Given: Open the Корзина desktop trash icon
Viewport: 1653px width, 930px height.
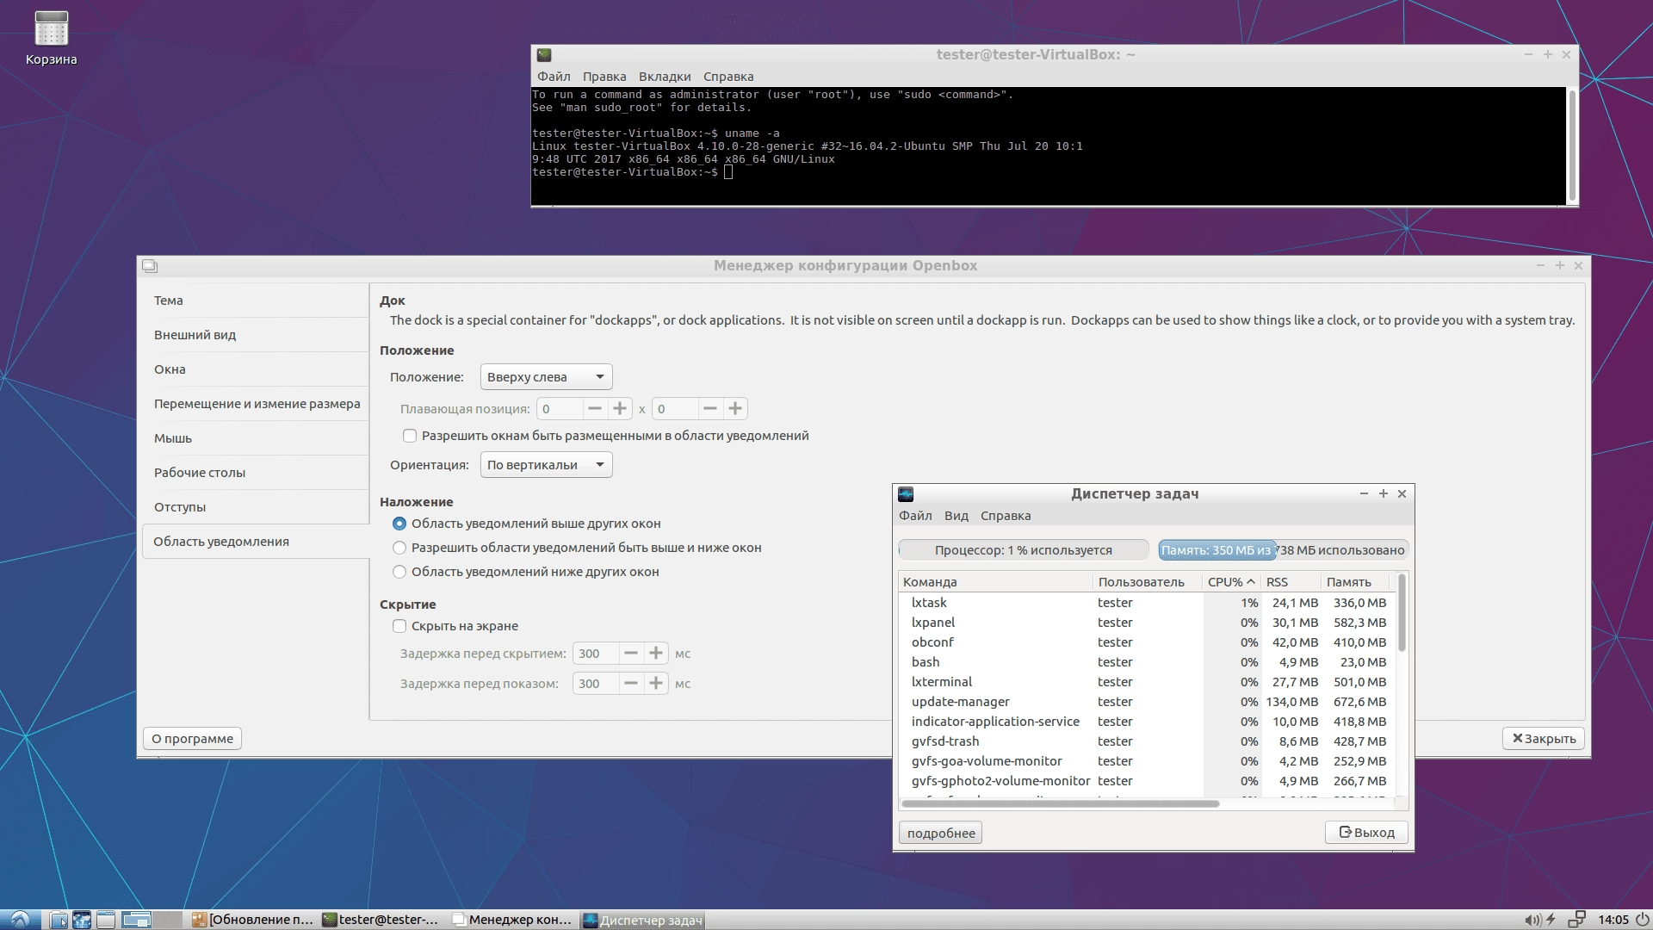Looking at the screenshot, I should (x=51, y=39).
